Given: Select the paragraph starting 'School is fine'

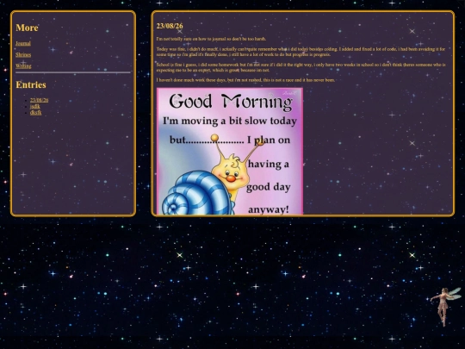Looking at the screenshot, I should tap(301, 67).
